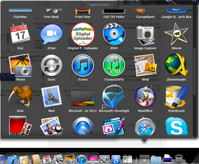Image resolution: width=199 pixels, height=164 pixels.
Task: Click the Full Tilt Poker label
Action: pyautogui.click(x=114, y=17)
